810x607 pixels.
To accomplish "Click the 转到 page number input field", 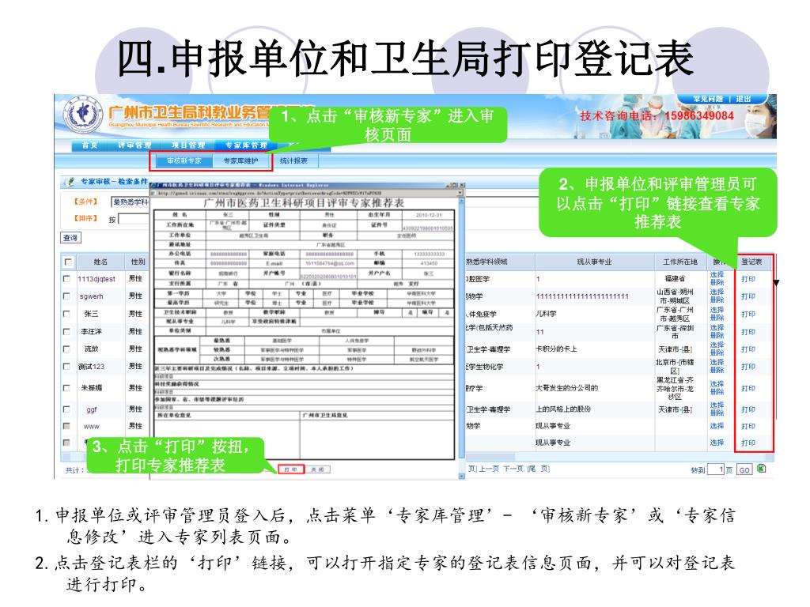I will click(715, 469).
